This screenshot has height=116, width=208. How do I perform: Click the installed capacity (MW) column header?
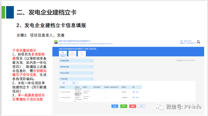click(111, 87)
